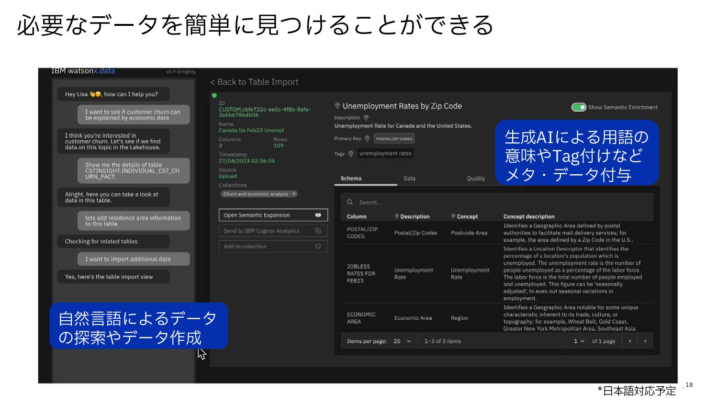Select the JOBLESS RATES FOR FEB23 column cell

tap(361, 274)
